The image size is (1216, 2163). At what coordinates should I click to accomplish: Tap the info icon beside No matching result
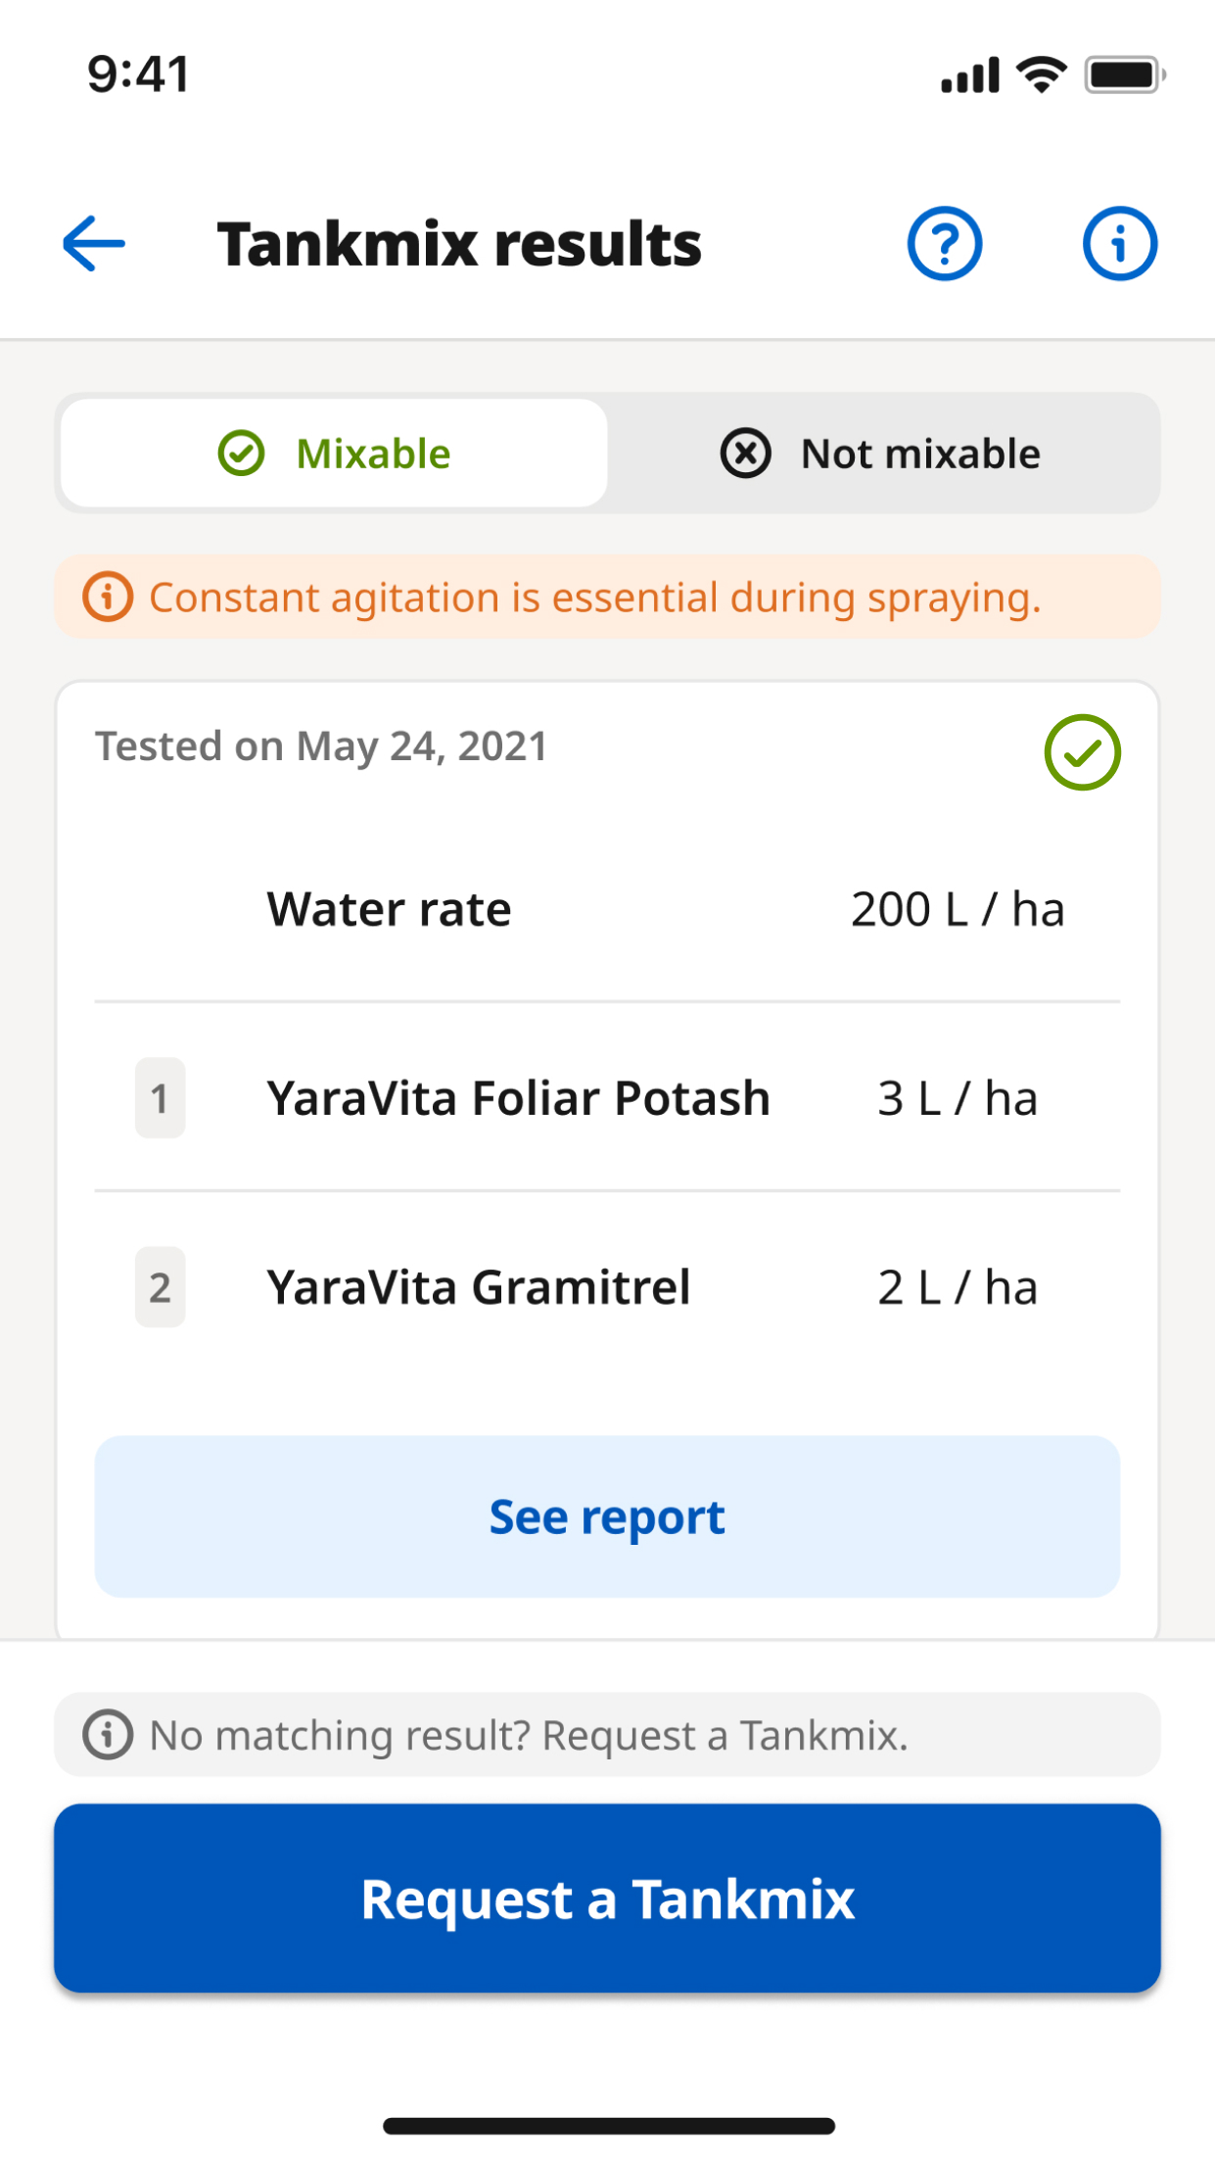coord(108,1735)
